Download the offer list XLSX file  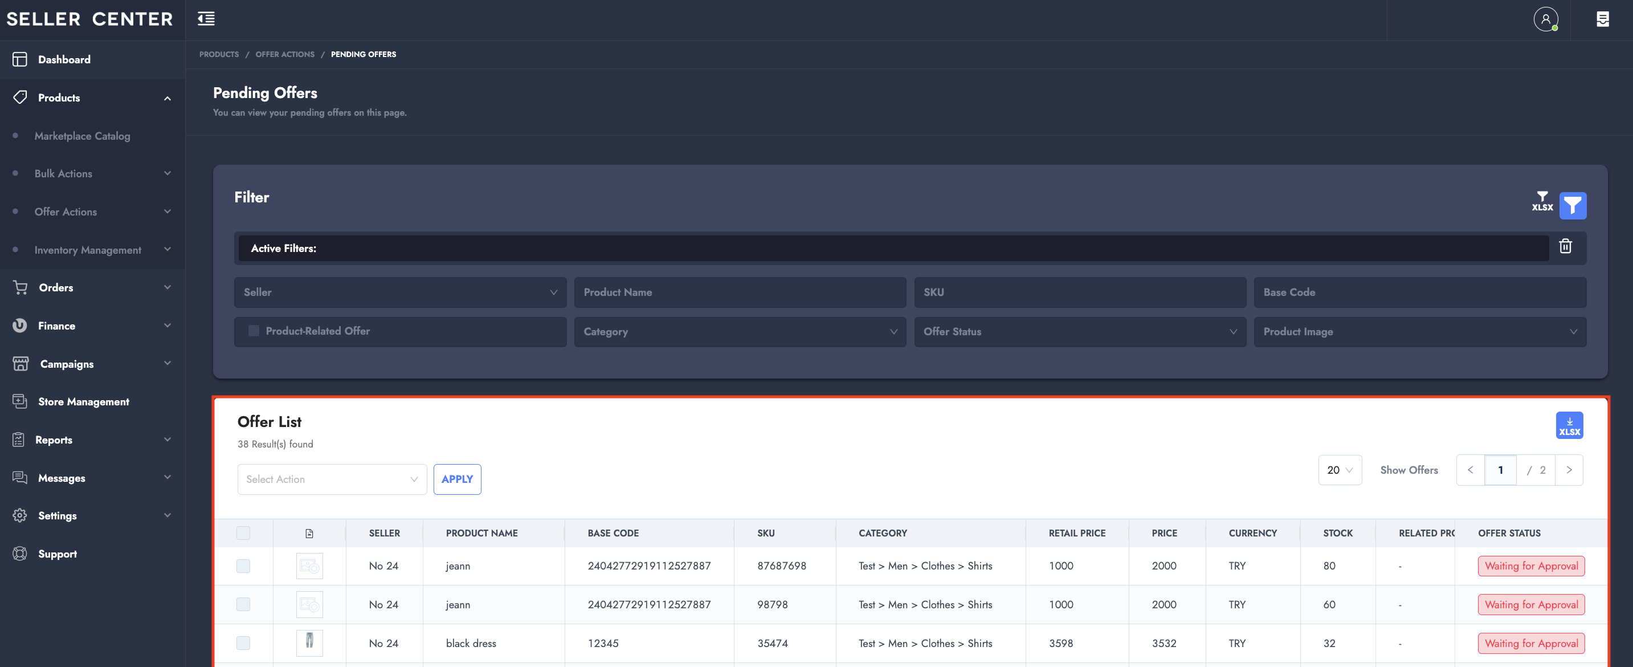coord(1569,425)
